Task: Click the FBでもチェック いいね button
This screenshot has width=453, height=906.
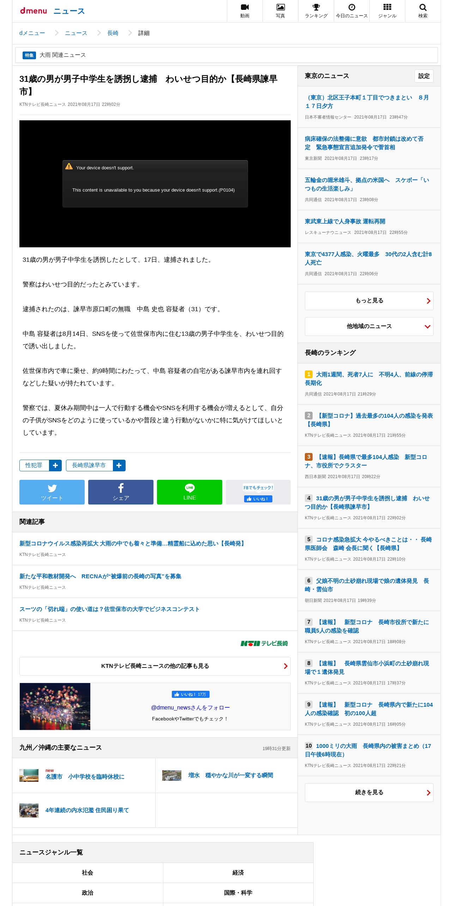Action: coord(258,499)
